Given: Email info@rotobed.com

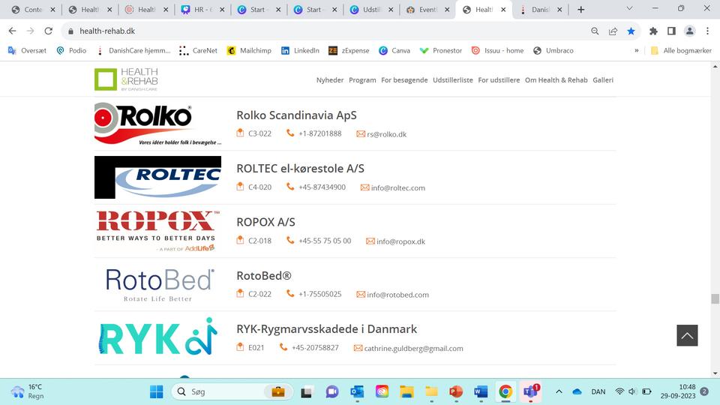Looking at the screenshot, I should pyautogui.click(x=397, y=295).
